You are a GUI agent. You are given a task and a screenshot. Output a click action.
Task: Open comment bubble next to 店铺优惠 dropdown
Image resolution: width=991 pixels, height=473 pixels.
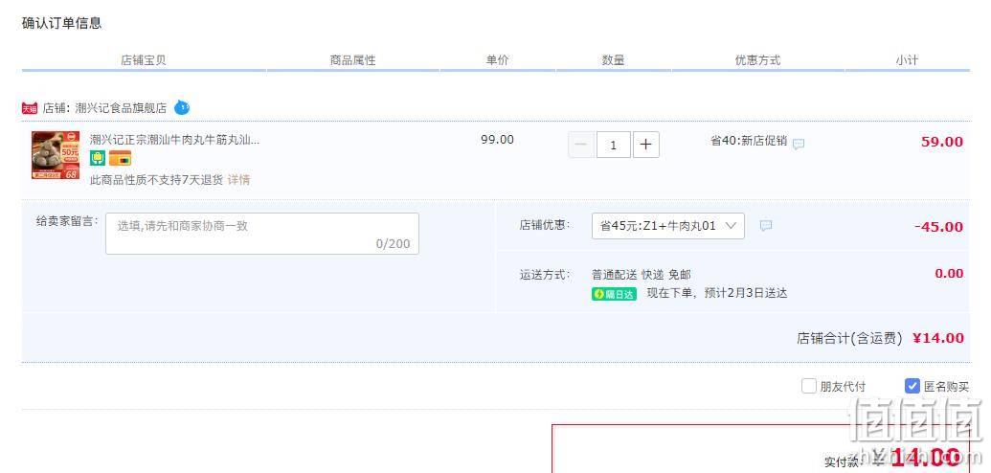click(x=765, y=226)
